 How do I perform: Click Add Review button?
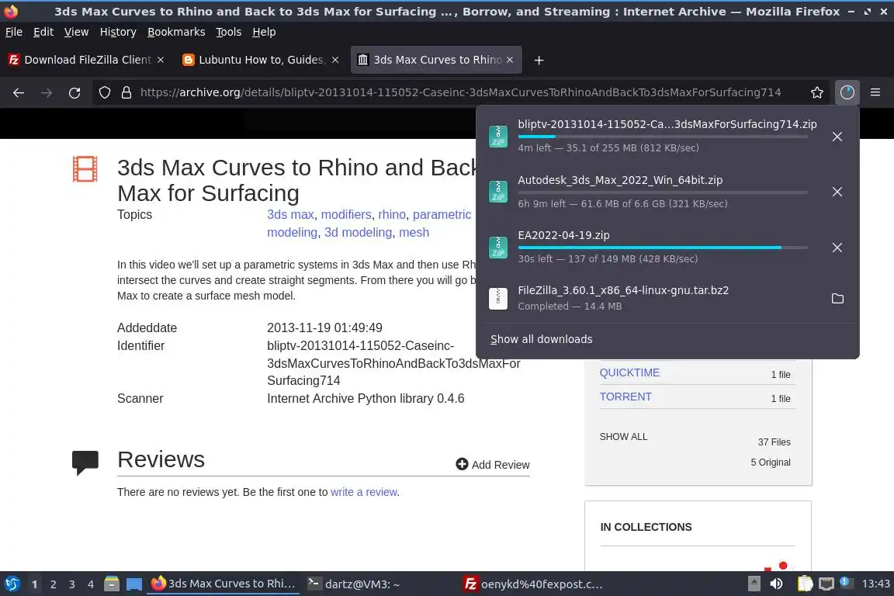click(x=493, y=465)
